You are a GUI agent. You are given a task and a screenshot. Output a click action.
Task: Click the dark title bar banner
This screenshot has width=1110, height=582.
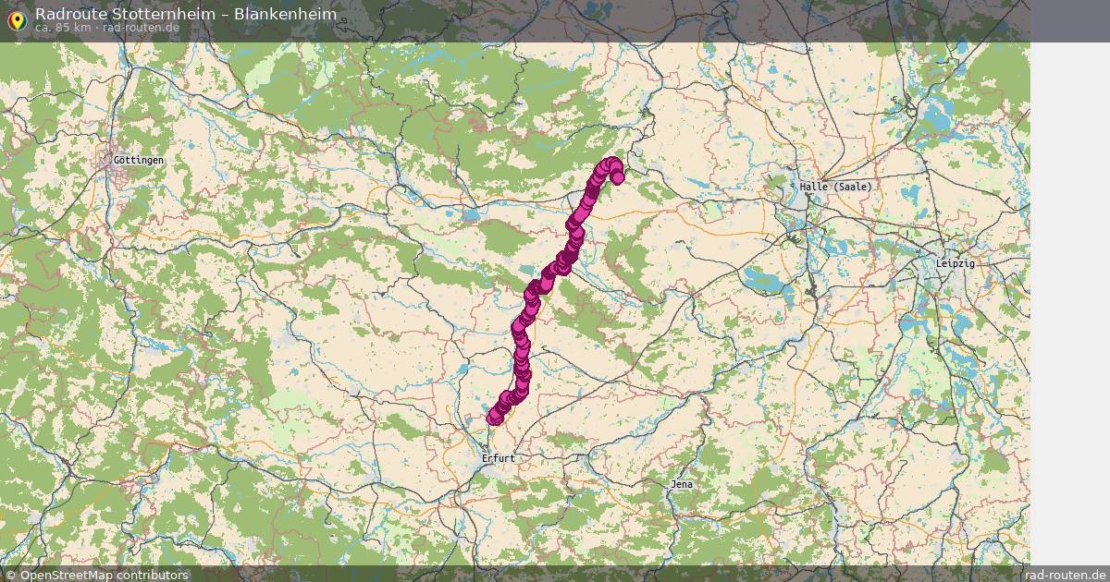tap(515, 21)
